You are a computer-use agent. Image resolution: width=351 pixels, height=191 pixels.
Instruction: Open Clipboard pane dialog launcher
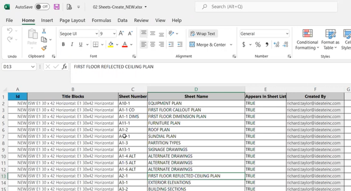click(54, 56)
